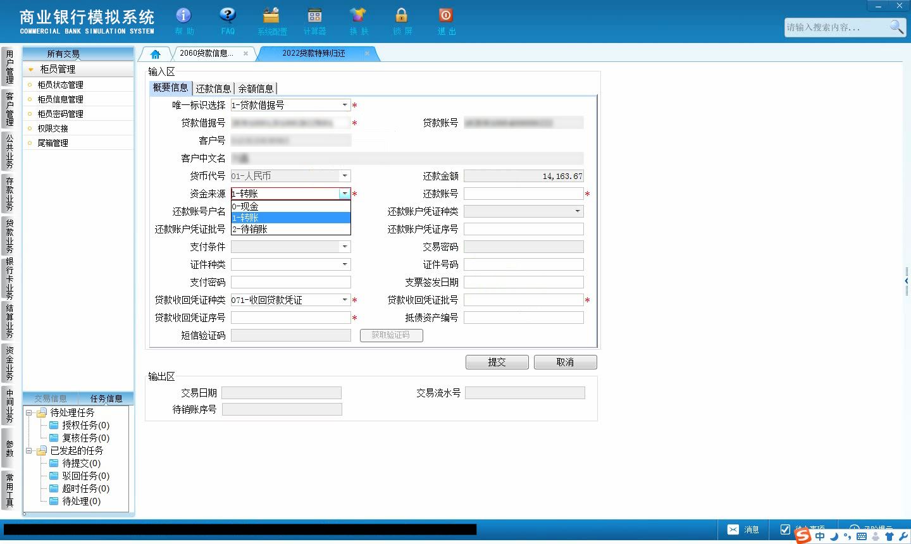
Task: Click the Sogou input method logo
Action: [x=803, y=536]
